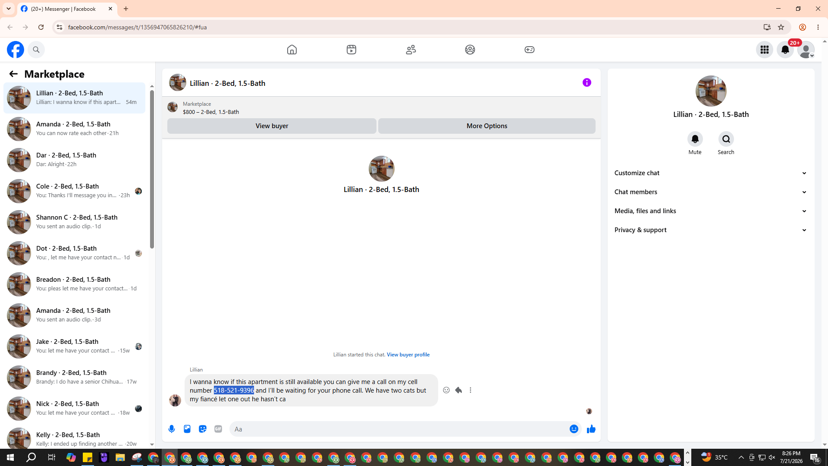Expand Privacy & support section
The width and height of the screenshot is (828, 466).
[x=711, y=230]
